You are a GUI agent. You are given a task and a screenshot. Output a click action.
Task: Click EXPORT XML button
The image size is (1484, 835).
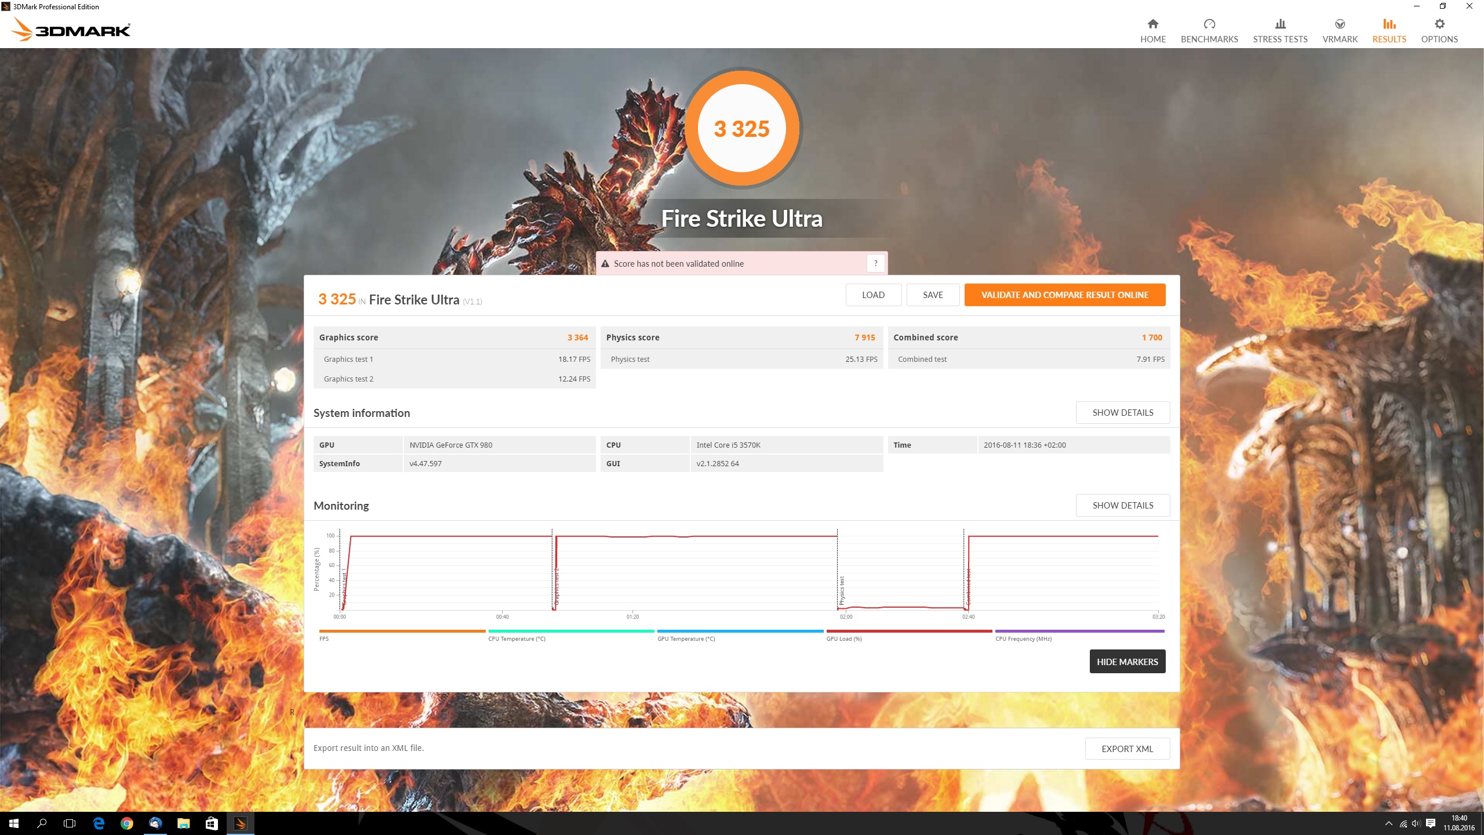[x=1127, y=749]
